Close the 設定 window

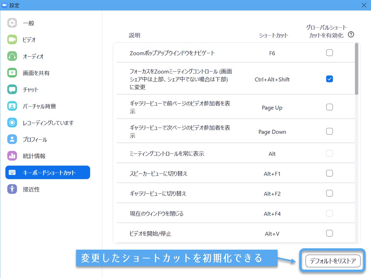364,5
